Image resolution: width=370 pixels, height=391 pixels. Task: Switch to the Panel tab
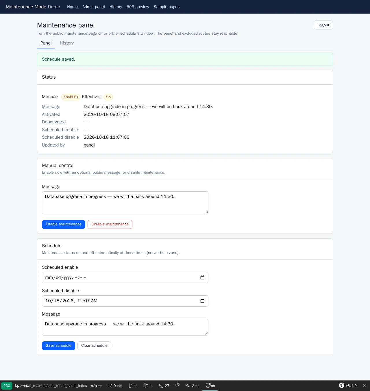coord(46,43)
